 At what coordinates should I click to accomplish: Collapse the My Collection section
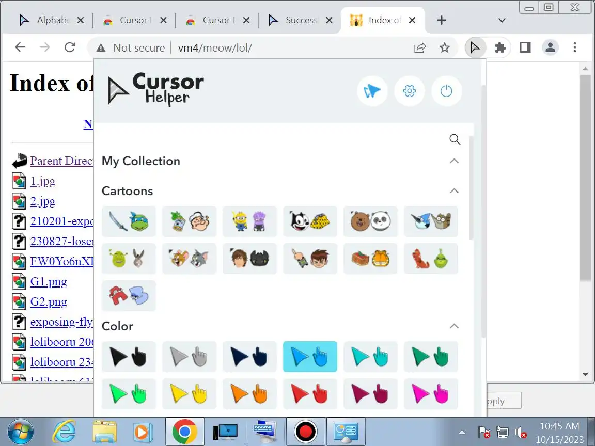point(454,161)
